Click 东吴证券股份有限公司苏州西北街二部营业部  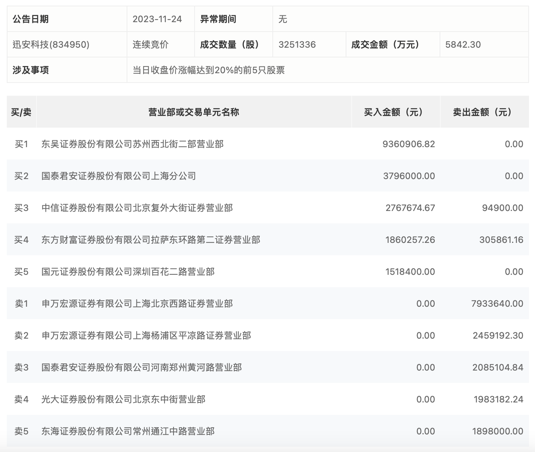133,144
